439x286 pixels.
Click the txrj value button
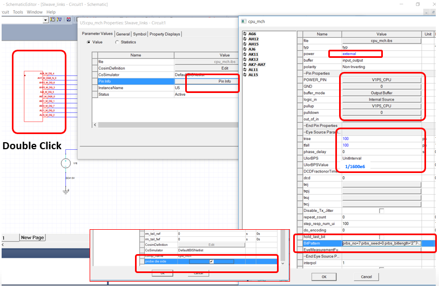point(381,184)
